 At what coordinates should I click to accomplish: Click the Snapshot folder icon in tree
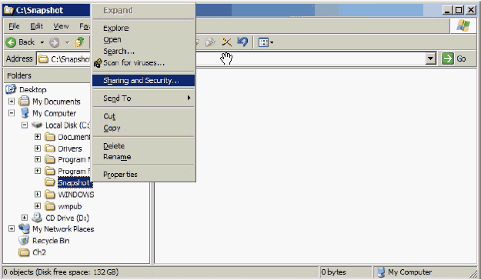pyautogui.click(x=50, y=182)
